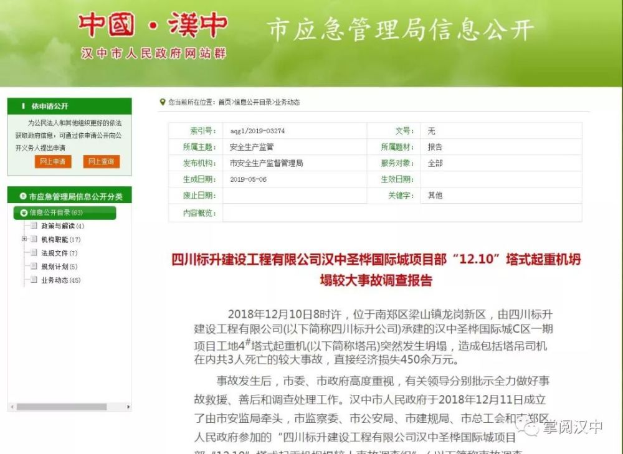The image size is (623, 454).
Task: Click the 市应急管理局信息公开分类 panel header
Action: coord(70,196)
